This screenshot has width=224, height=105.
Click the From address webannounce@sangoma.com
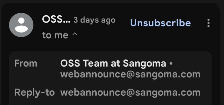130,74
